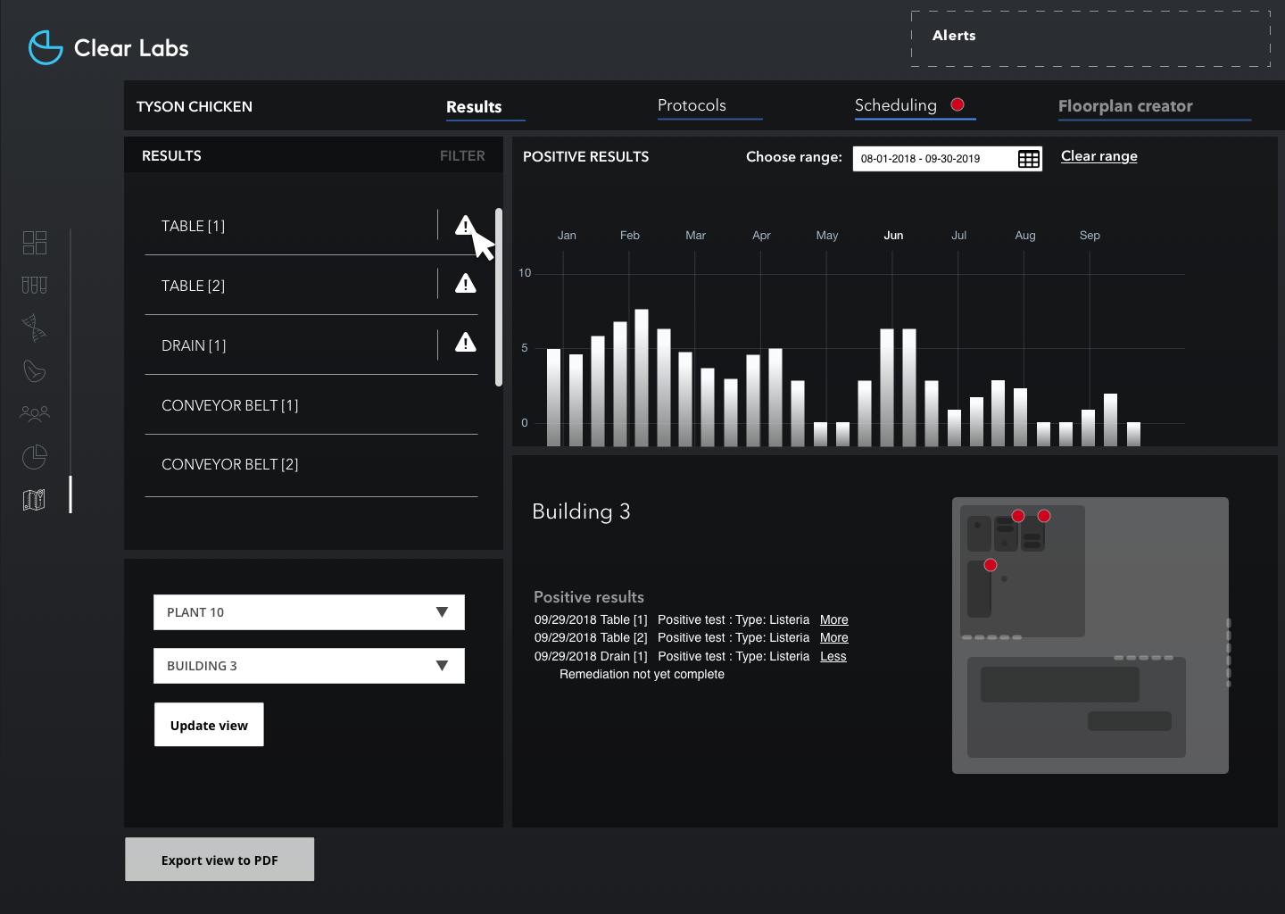The height and width of the screenshot is (914, 1285).
Task: Click More link for Table [2] result
Action: coord(834,637)
